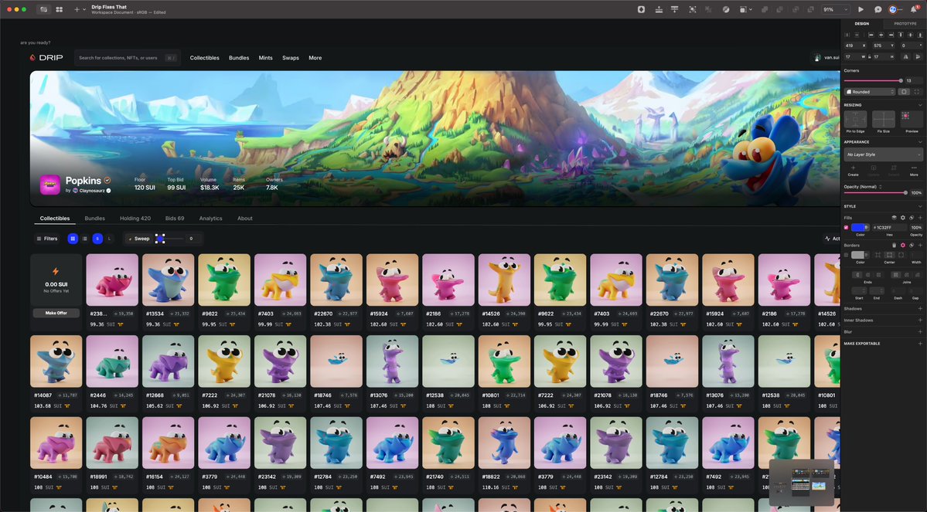
Task: Open the Scale tool dropdown in toolbar
Action: pyautogui.click(x=745, y=9)
